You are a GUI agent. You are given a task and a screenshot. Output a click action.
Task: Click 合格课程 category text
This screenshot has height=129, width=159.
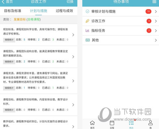coord(34,19)
